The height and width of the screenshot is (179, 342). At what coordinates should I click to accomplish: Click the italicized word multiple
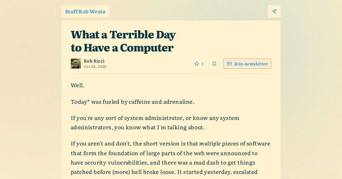pyautogui.click(x=210, y=144)
